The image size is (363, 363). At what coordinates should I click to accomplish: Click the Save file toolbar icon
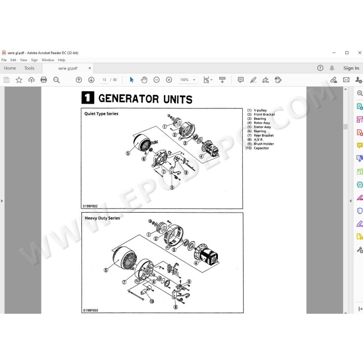(x=6, y=80)
